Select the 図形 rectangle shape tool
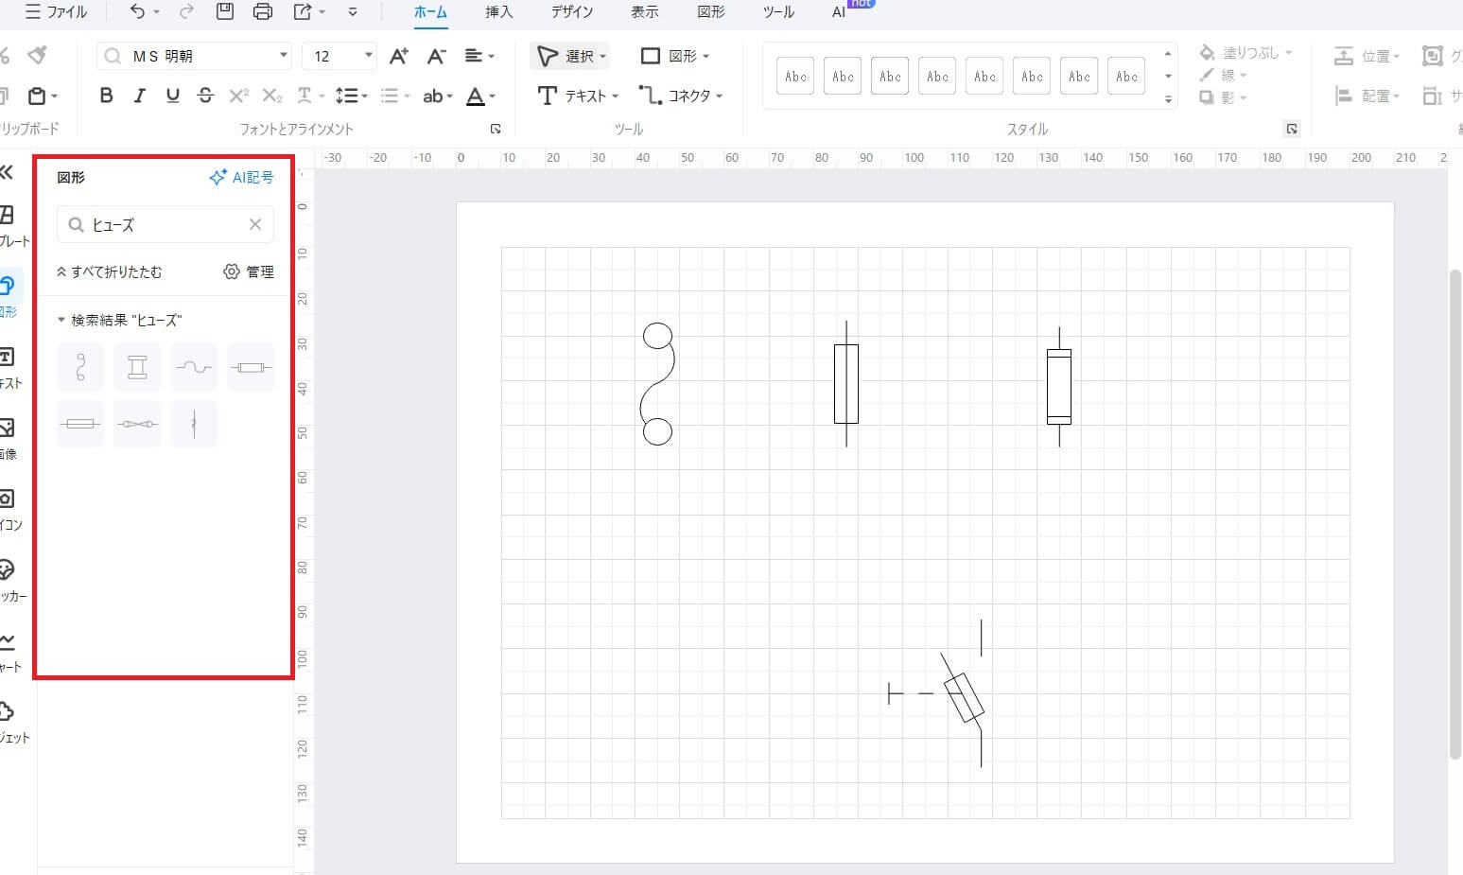 coord(675,56)
